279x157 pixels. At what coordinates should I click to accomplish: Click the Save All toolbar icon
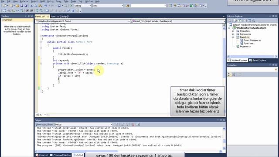(x=26, y=6)
